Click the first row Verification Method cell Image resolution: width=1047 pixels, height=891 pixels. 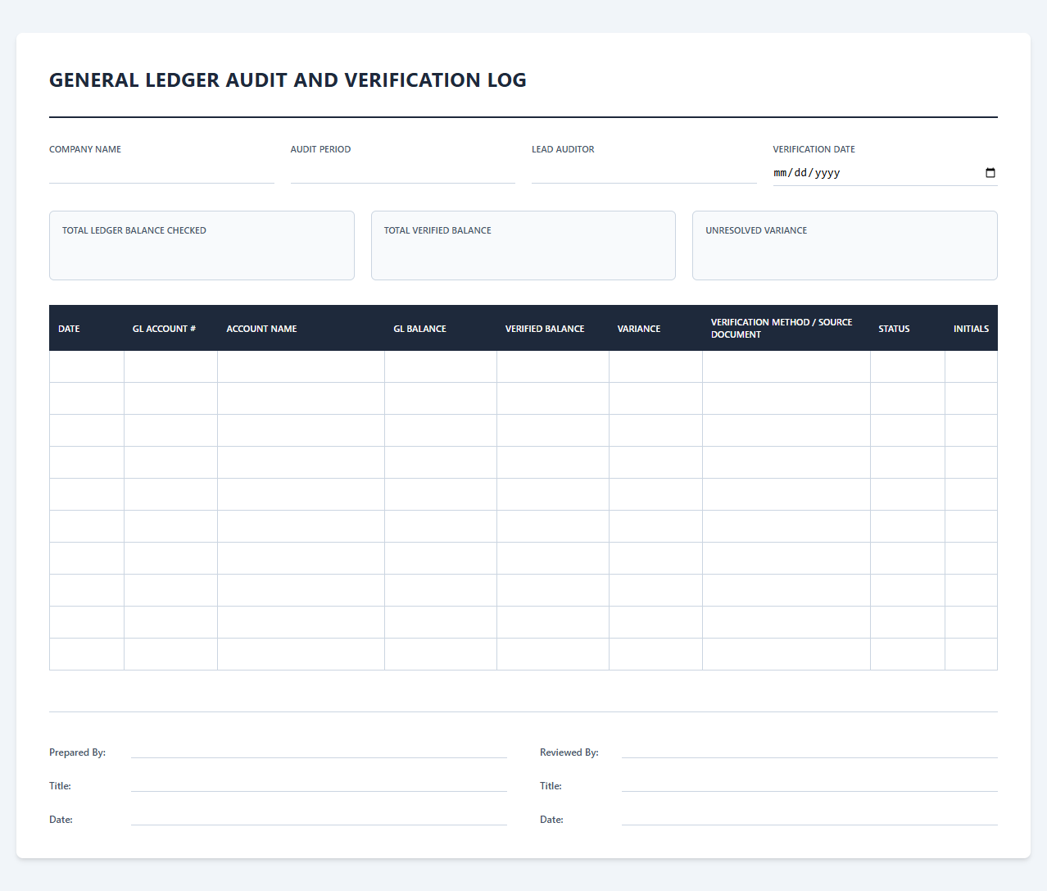point(786,366)
